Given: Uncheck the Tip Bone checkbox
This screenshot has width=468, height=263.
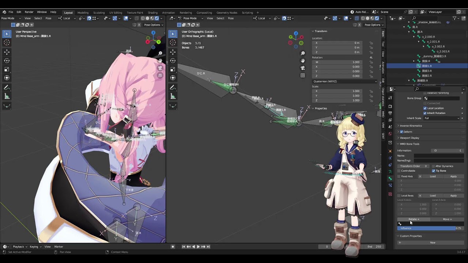Looking at the screenshot, I should (x=434, y=171).
